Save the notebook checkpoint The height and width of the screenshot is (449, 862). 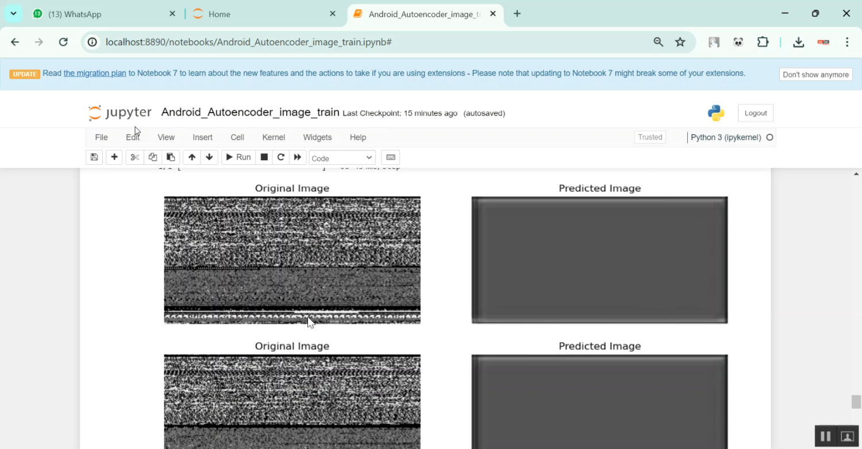[x=94, y=157]
